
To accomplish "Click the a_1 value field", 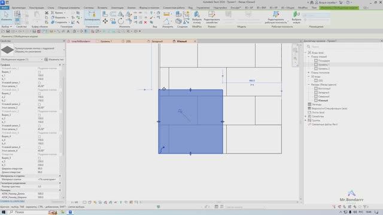I will coord(48,76).
